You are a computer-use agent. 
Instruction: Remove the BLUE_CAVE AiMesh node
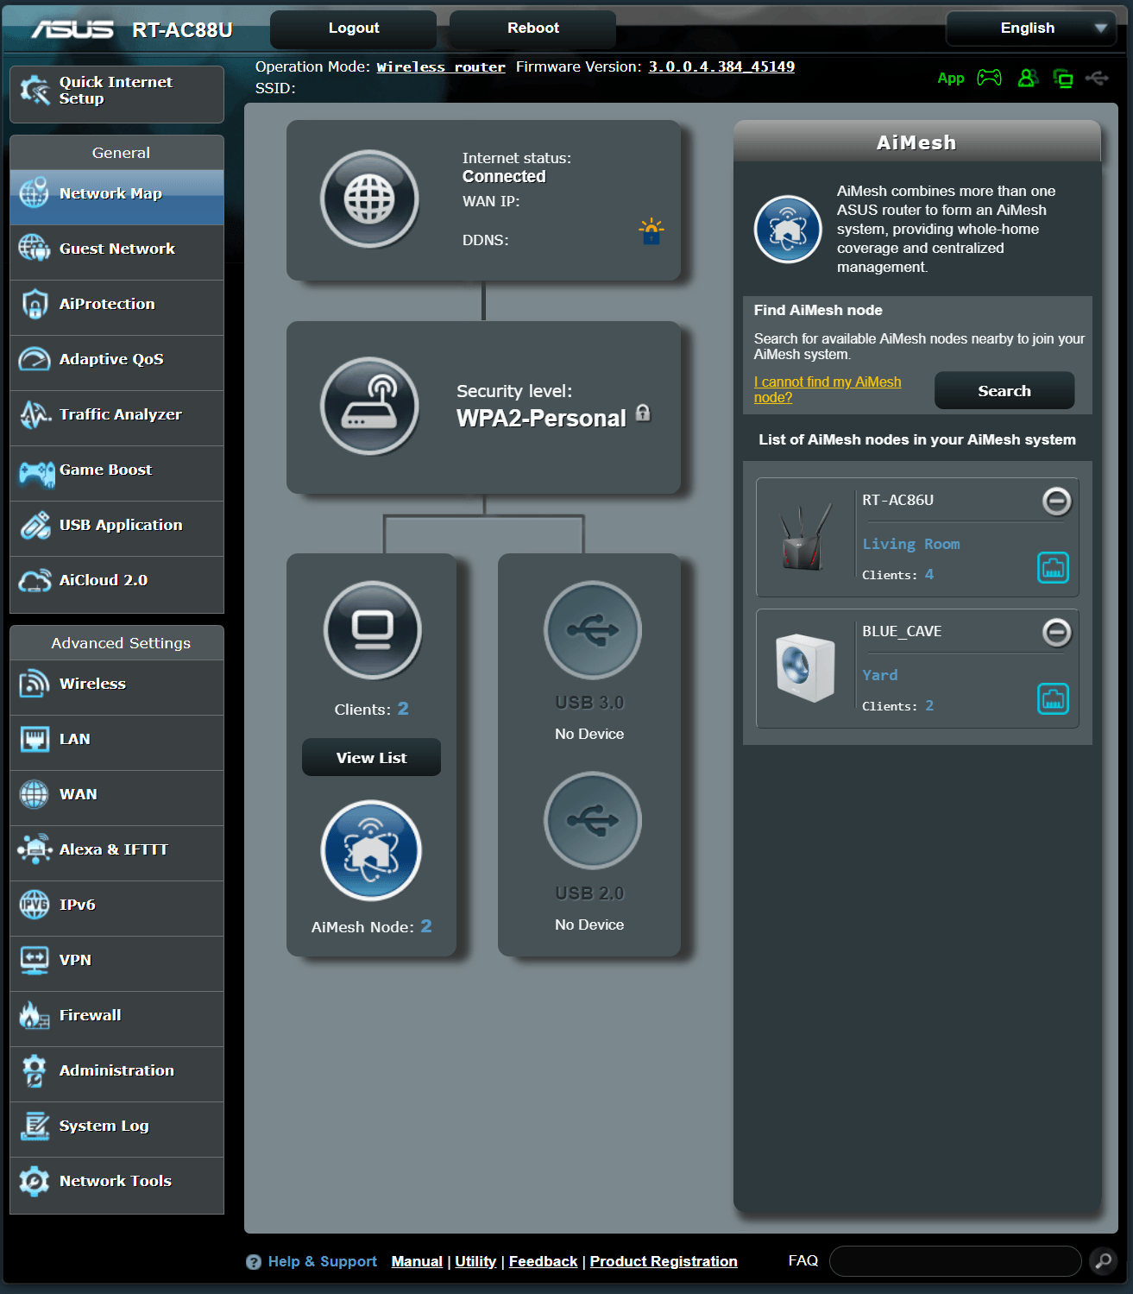(x=1056, y=632)
